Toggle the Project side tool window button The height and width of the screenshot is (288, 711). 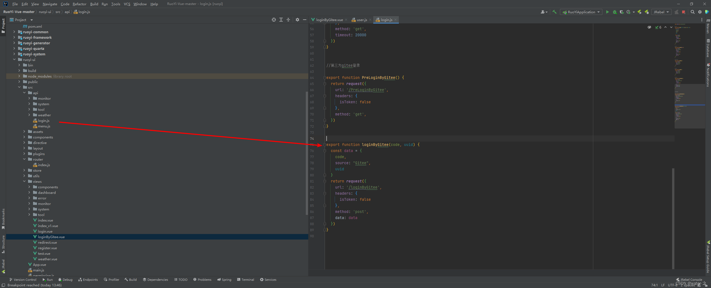pos(3,26)
